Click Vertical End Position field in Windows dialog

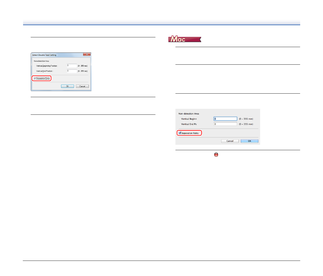(72, 71)
